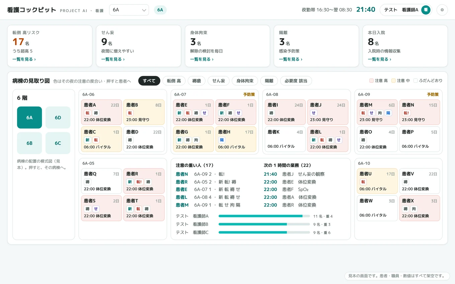Open the 患者P bed card

(x=420, y=139)
